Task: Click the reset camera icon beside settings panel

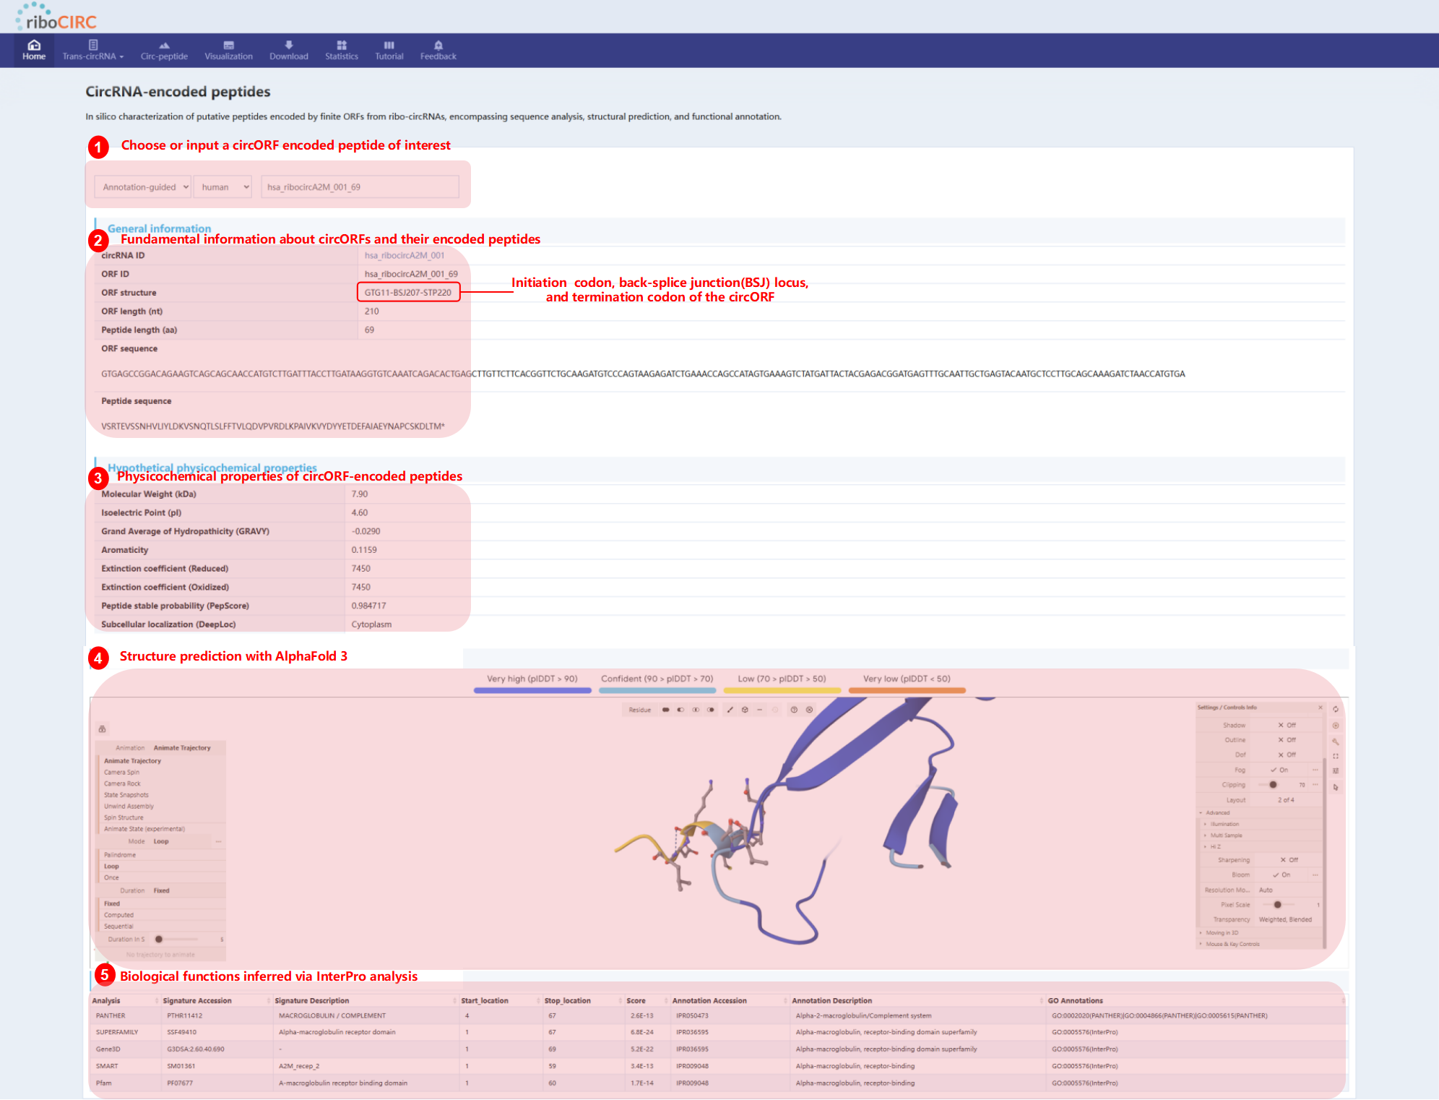Action: coord(1336,709)
